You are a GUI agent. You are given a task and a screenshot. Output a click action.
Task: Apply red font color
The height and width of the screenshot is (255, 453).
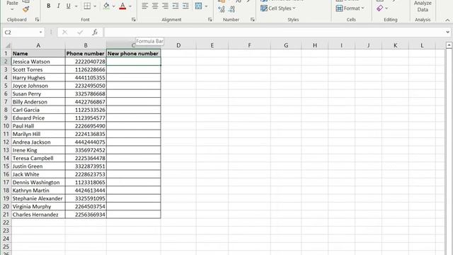pyautogui.click(x=122, y=6)
